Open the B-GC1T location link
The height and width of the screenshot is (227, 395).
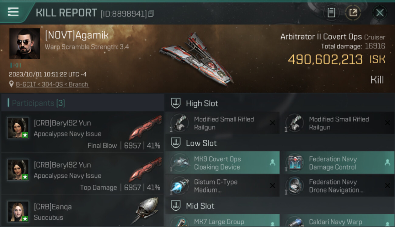(x=52, y=84)
